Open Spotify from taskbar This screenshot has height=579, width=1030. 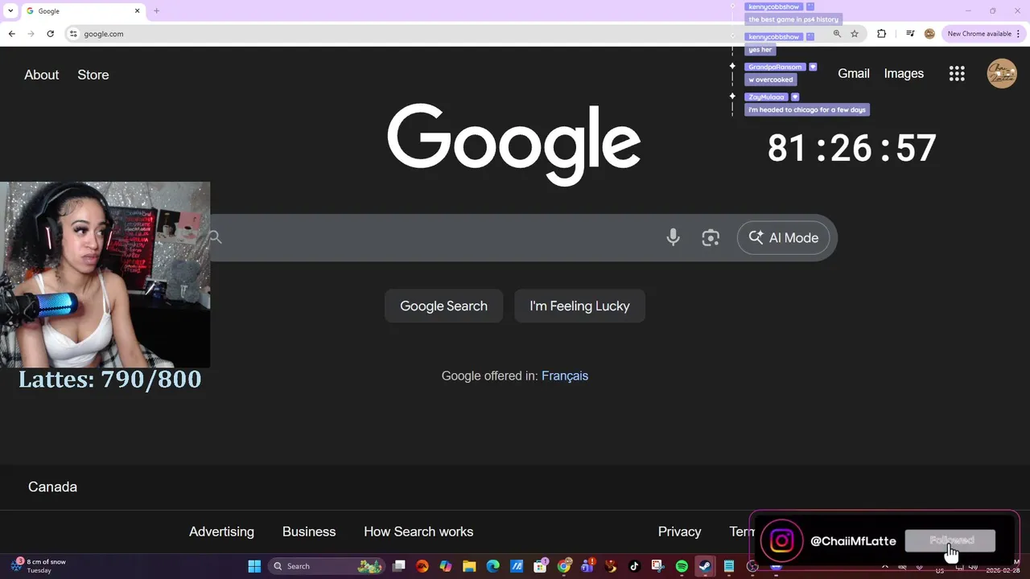click(682, 566)
